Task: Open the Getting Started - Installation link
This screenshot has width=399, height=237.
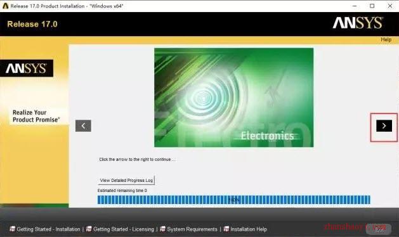Action: (48, 229)
